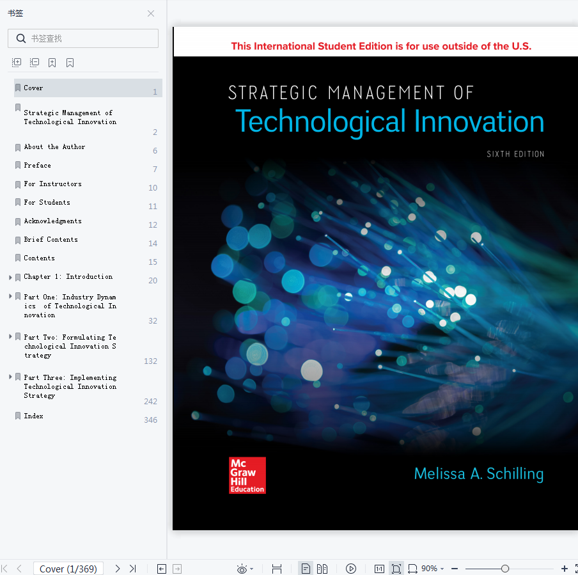Image resolution: width=578 pixels, height=575 pixels.
Task: Open the About the Author bookmark
Action: [54, 147]
